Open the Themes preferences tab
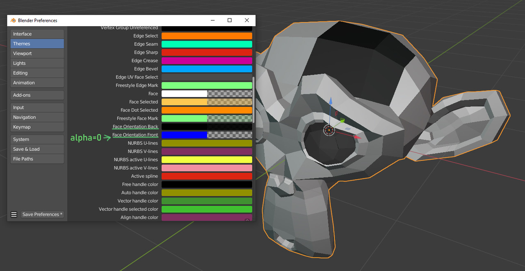Viewport: 525px width, 271px height. (37, 44)
